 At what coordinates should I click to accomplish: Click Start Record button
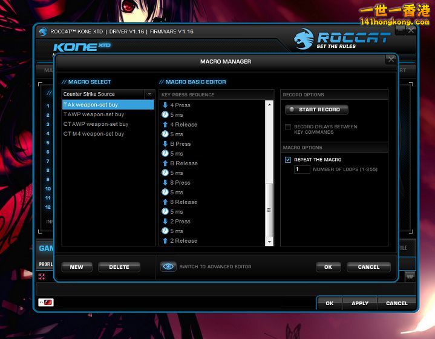pyautogui.click(x=316, y=110)
